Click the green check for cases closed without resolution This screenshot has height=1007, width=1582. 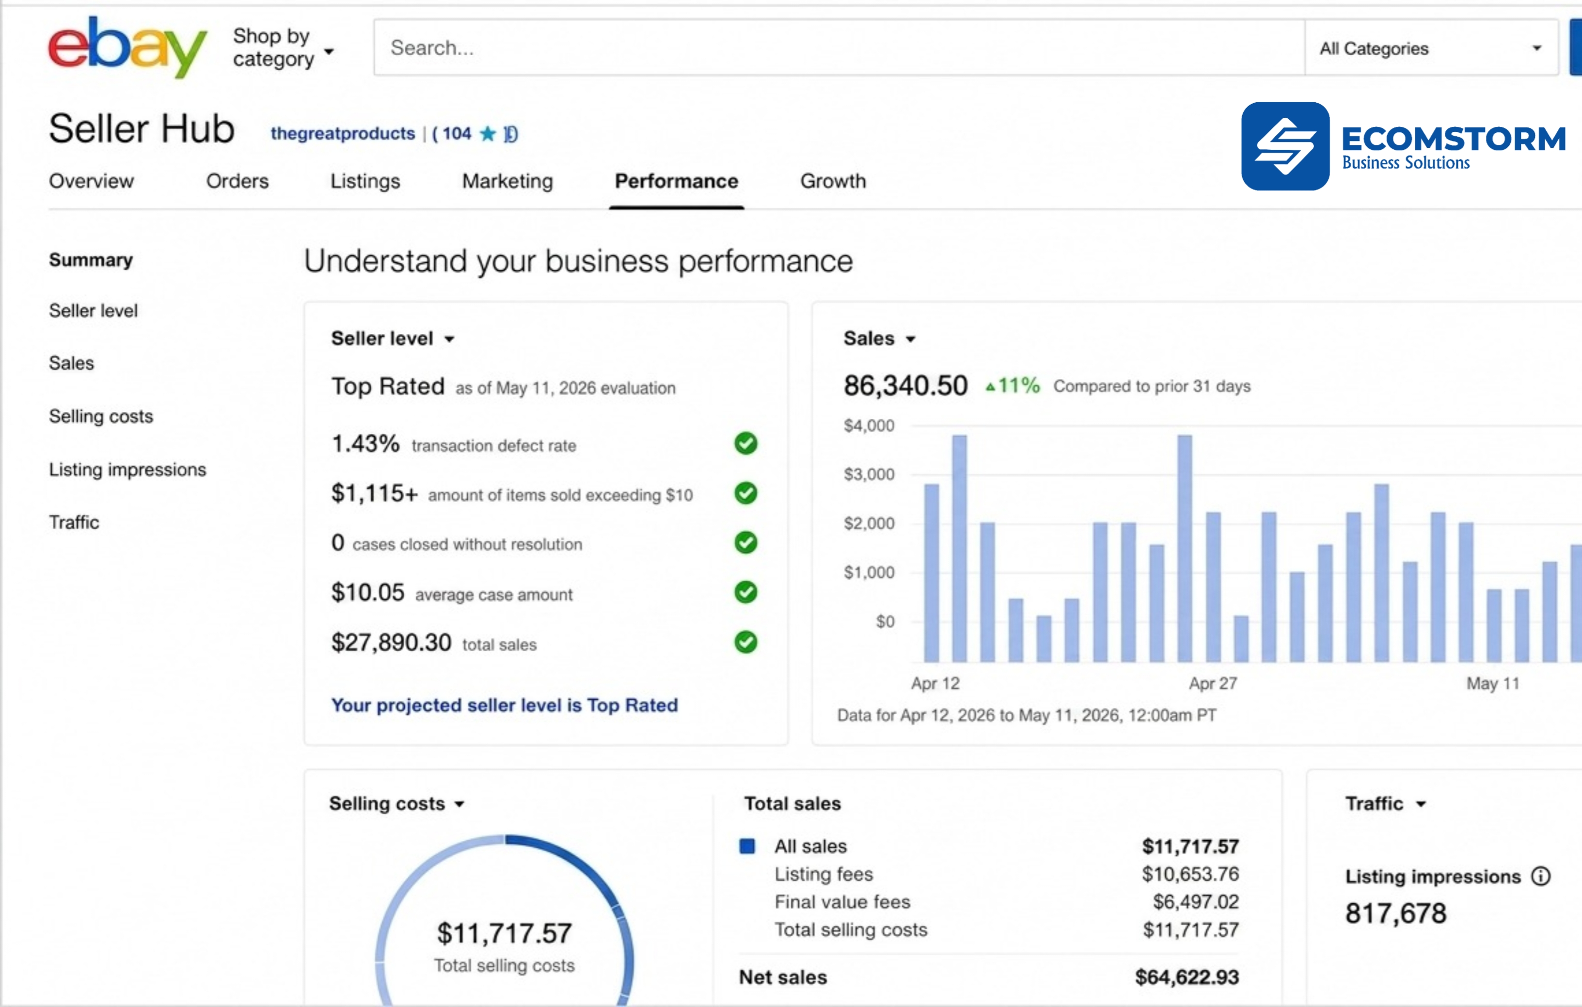click(745, 543)
